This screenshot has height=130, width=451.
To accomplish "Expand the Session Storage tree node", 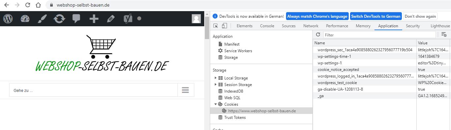I will point(216,85).
